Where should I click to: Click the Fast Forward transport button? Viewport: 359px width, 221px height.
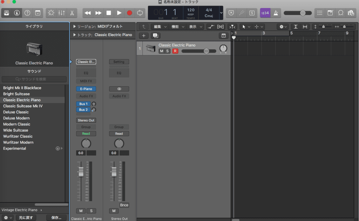pos(98,13)
